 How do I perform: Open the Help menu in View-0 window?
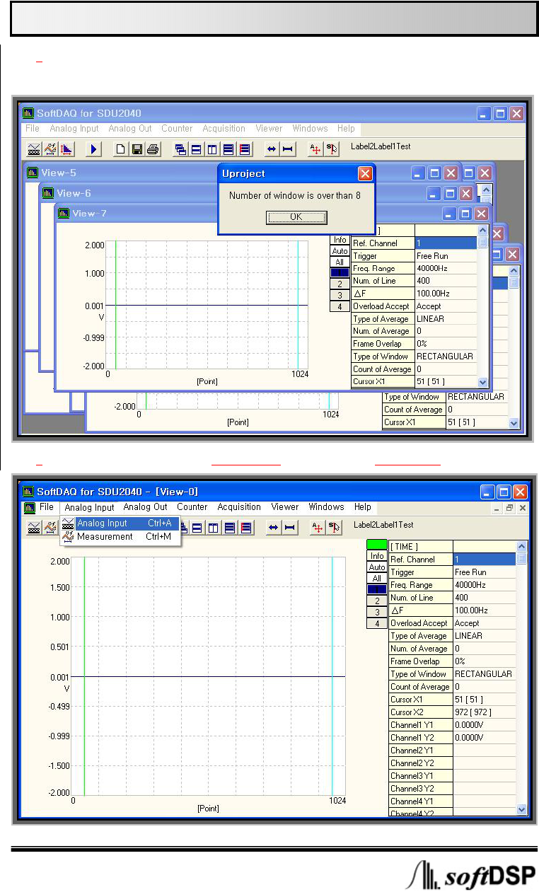(x=363, y=507)
